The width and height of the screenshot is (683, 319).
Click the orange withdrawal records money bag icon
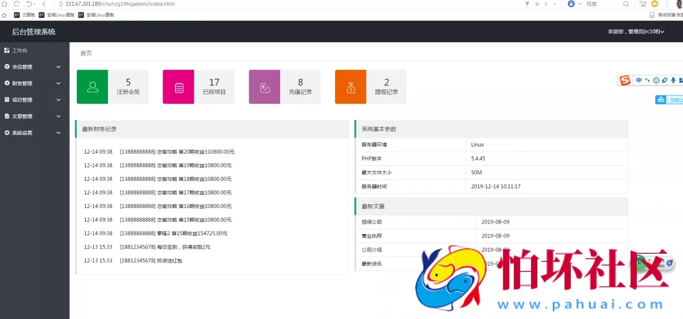pyautogui.click(x=350, y=86)
